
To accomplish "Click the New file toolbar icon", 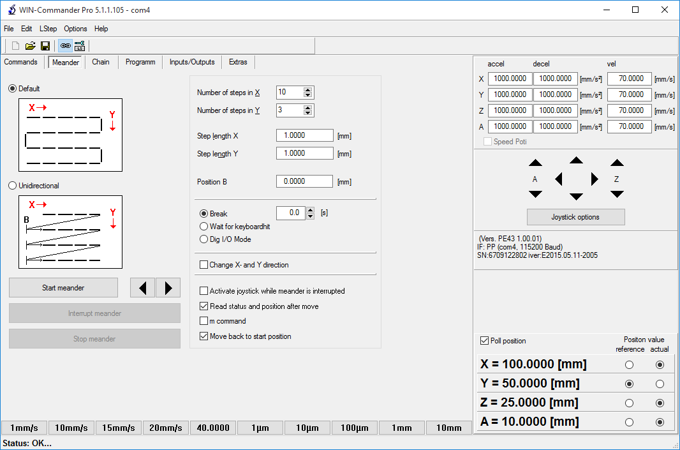I will tap(15, 46).
